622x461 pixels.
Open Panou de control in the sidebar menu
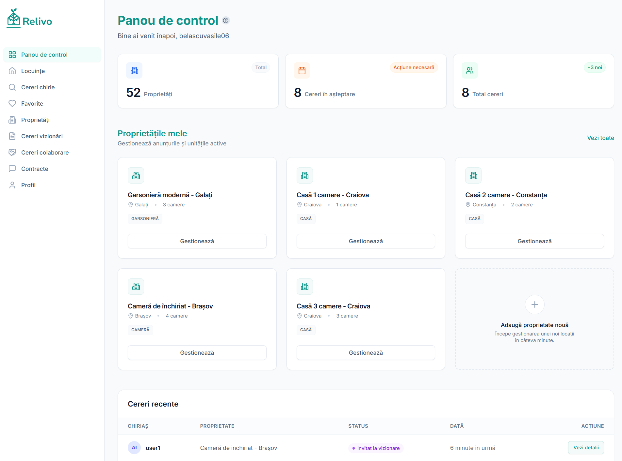pyautogui.click(x=44, y=54)
